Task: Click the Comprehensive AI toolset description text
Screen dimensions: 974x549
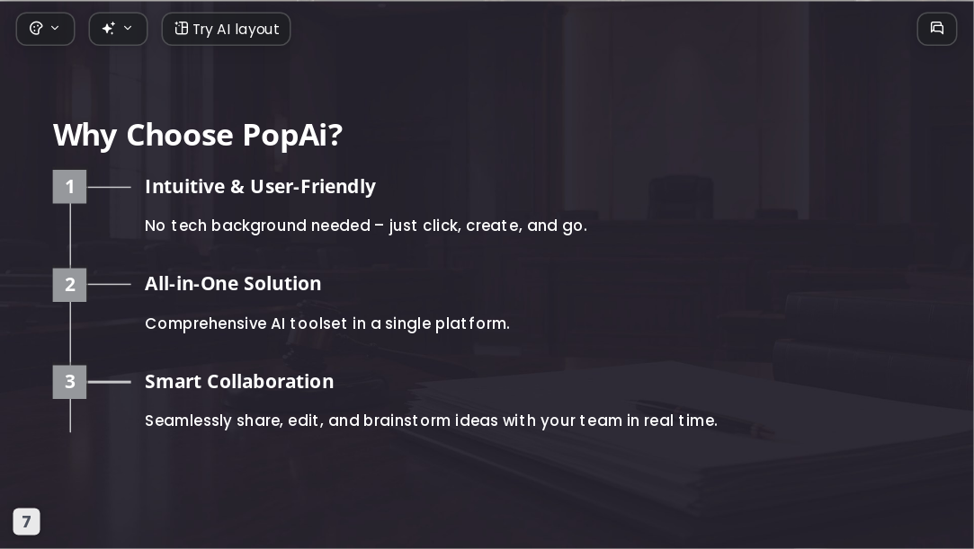Action: (x=327, y=323)
